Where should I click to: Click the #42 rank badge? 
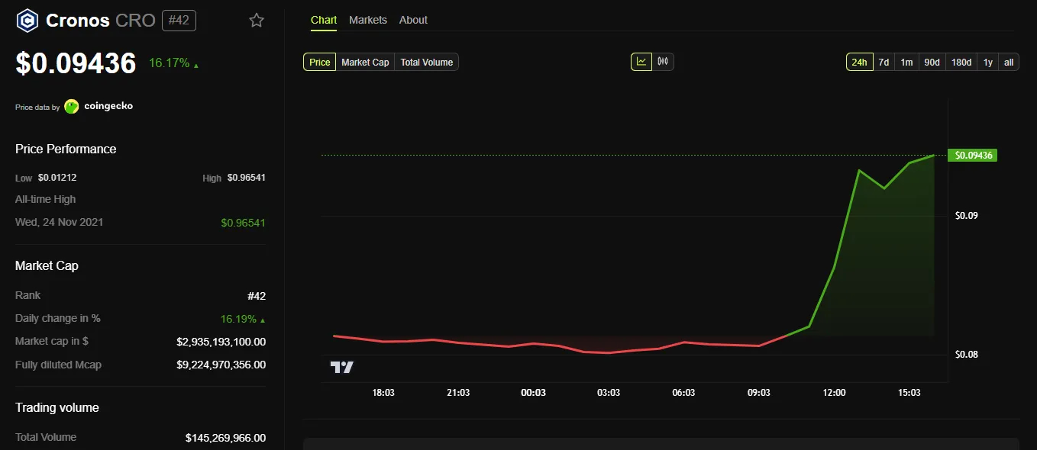click(x=179, y=21)
